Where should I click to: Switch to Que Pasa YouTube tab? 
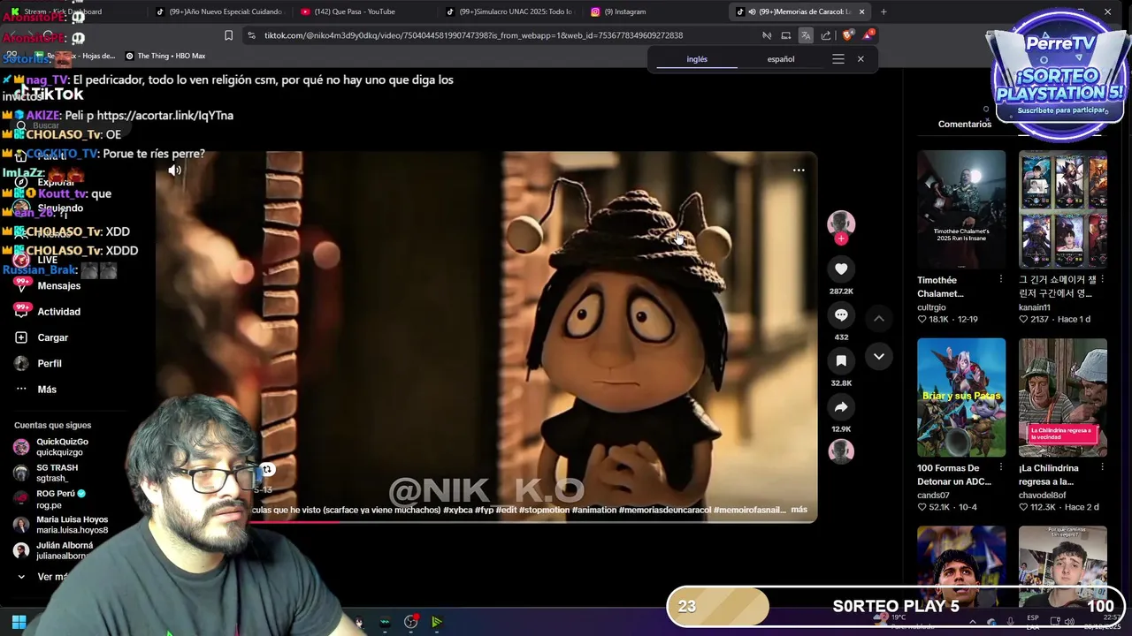(x=363, y=11)
